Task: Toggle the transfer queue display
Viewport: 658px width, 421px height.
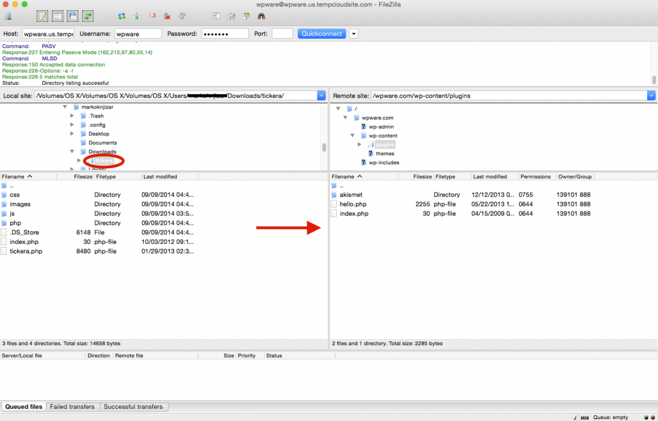Action: [x=87, y=16]
